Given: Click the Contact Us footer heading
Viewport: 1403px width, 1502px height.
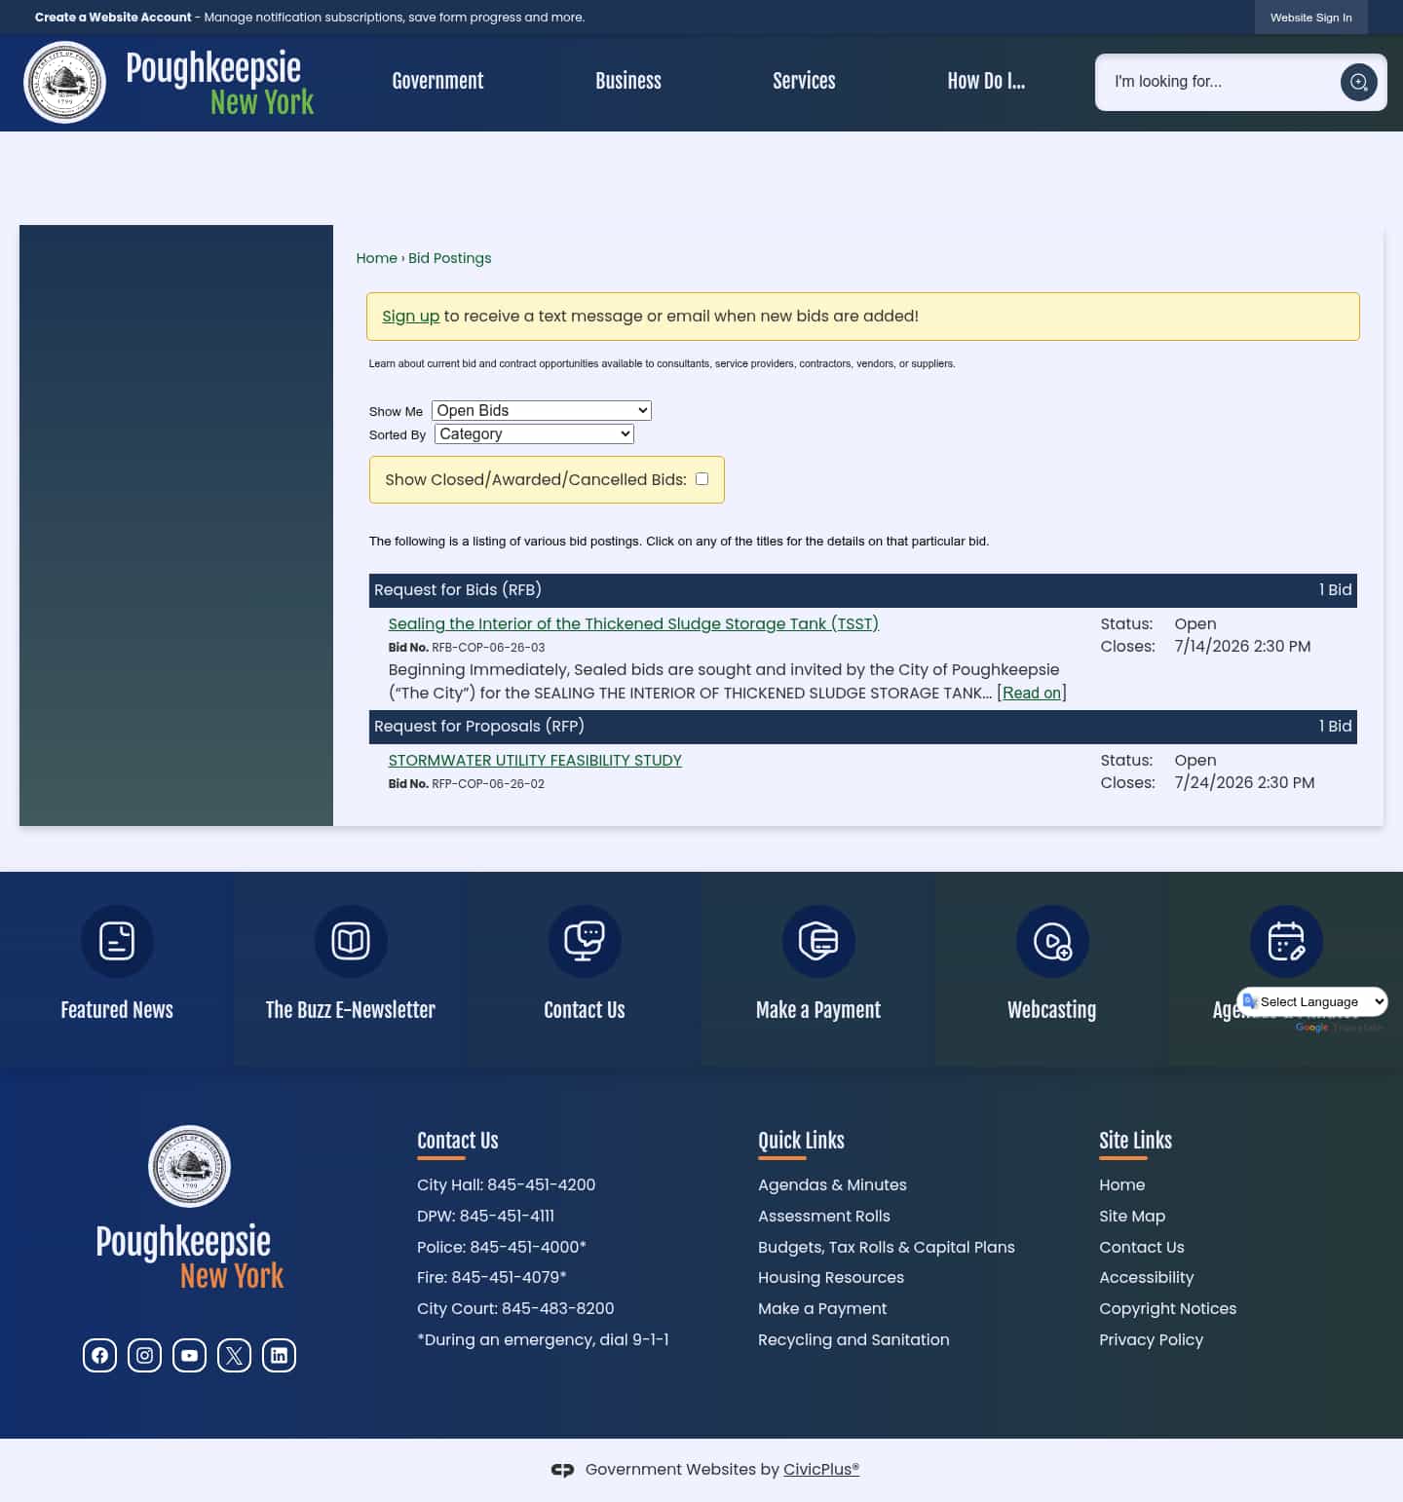Looking at the screenshot, I should pyautogui.click(x=458, y=1140).
